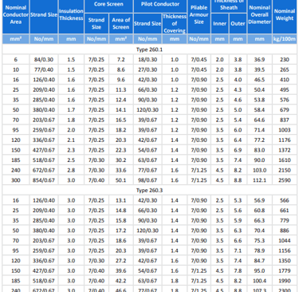Click the nominal weight '495' cell
299x292 pixels.
point(285,90)
